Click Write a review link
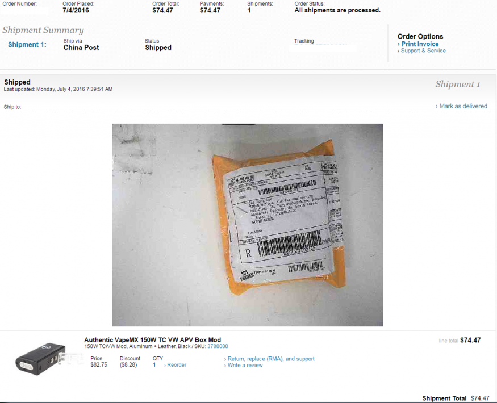 coord(245,366)
